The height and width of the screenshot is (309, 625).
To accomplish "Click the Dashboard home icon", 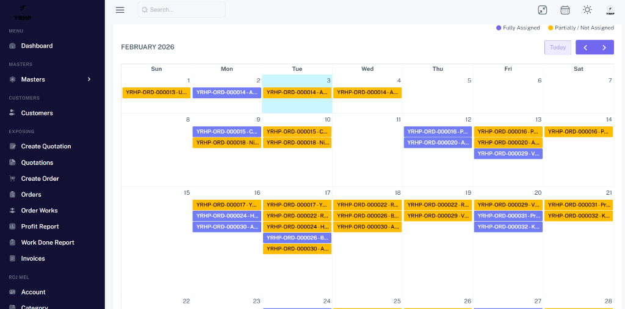I will coord(12,46).
